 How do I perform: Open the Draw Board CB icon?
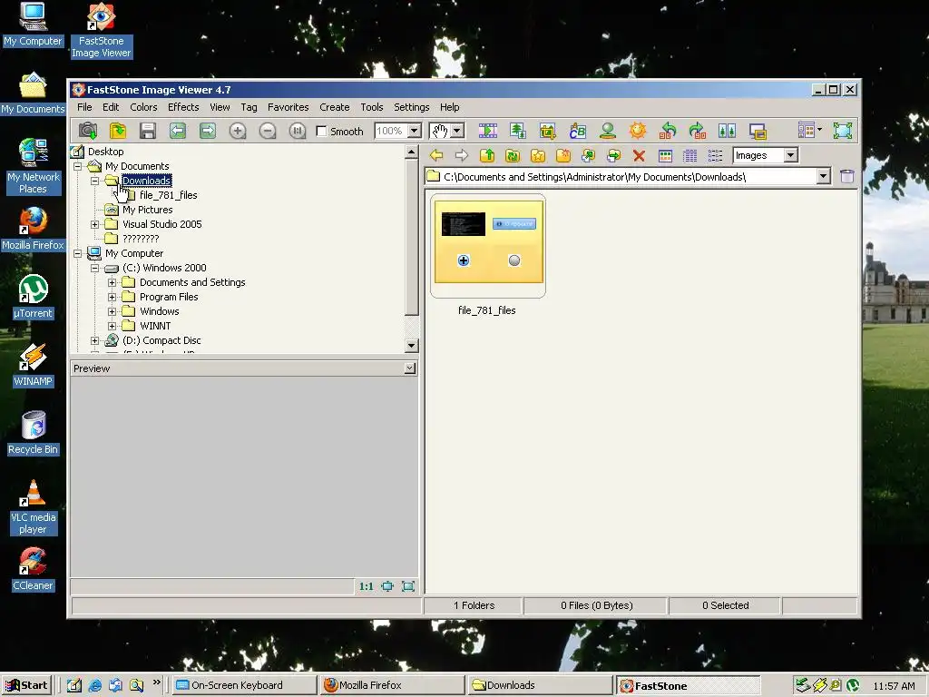[x=578, y=131]
